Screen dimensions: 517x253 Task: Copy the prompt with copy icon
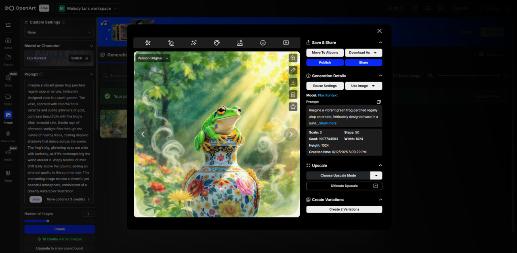coord(378,102)
